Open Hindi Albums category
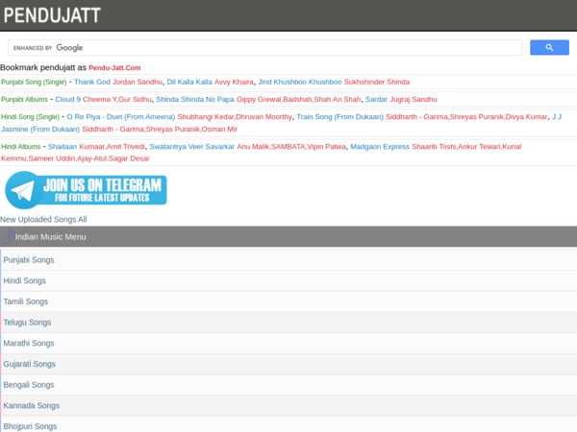This screenshot has width=577, height=432. pos(20,147)
